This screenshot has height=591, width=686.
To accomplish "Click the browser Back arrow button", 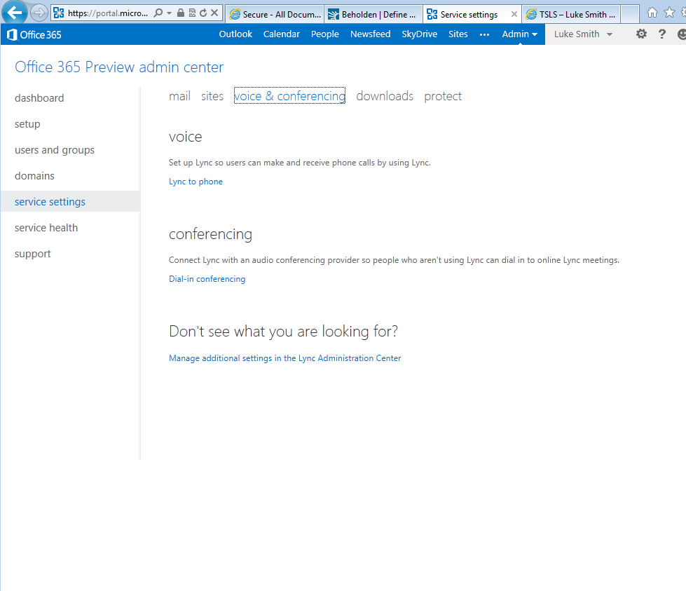I will [x=15, y=13].
